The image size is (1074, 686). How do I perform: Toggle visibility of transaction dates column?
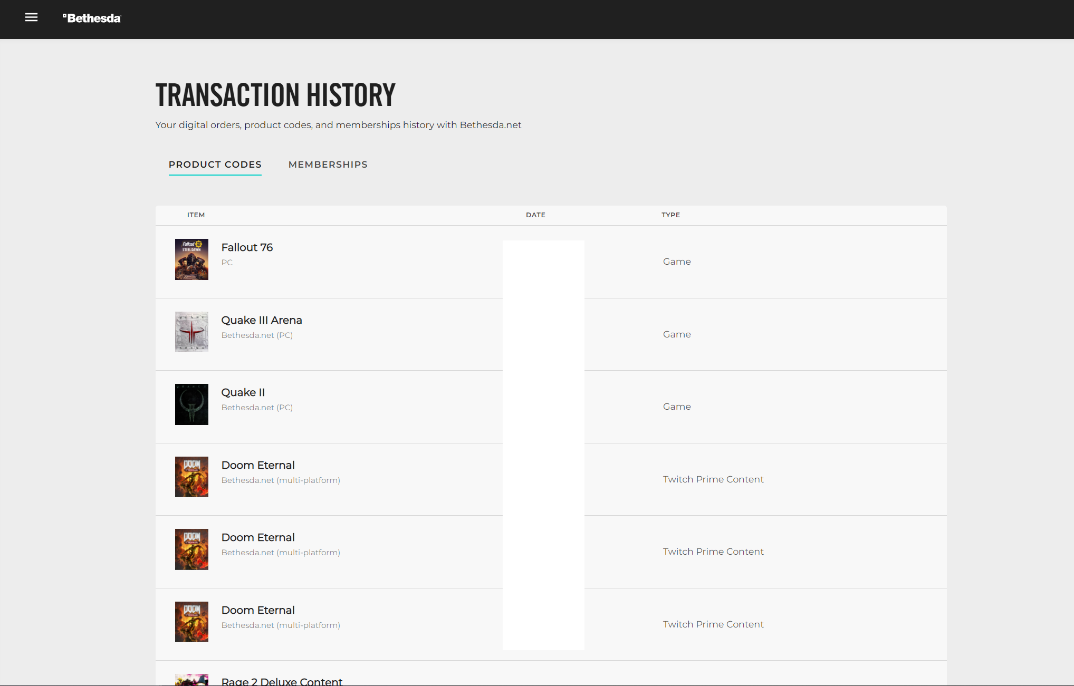pyautogui.click(x=535, y=215)
